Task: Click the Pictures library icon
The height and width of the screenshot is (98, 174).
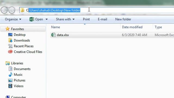Action: pos(10,80)
